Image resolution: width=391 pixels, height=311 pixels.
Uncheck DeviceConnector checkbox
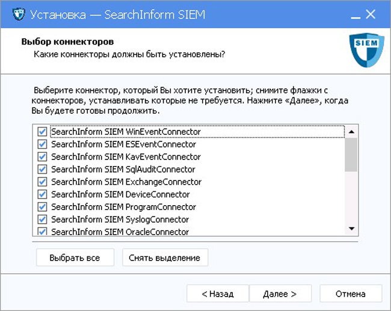42,194
